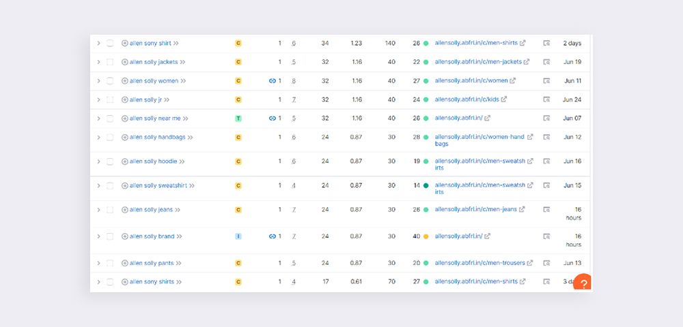
Task: Open URL allensolly.abfrl.in/c/men-trousers
Action: (479, 263)
